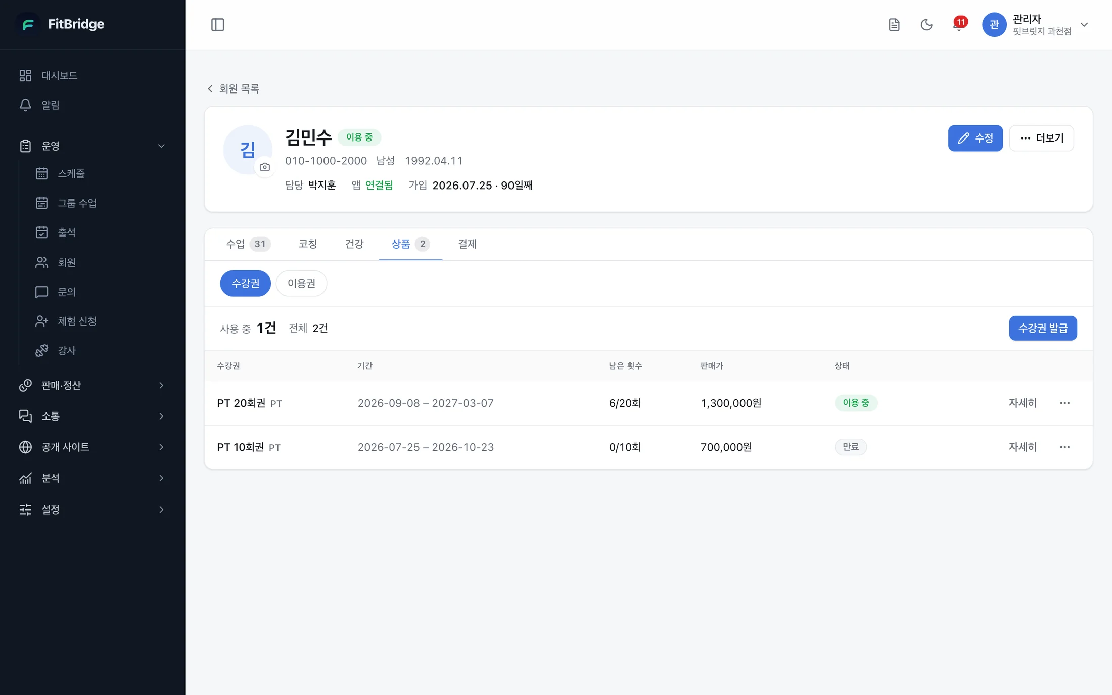
Task: Click the 수강권 발급 button
Action: tap(1043, 328)
